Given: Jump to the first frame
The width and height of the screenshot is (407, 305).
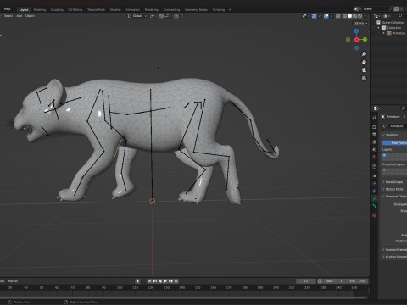Looking at the screenshot, I should click(149, 281).
